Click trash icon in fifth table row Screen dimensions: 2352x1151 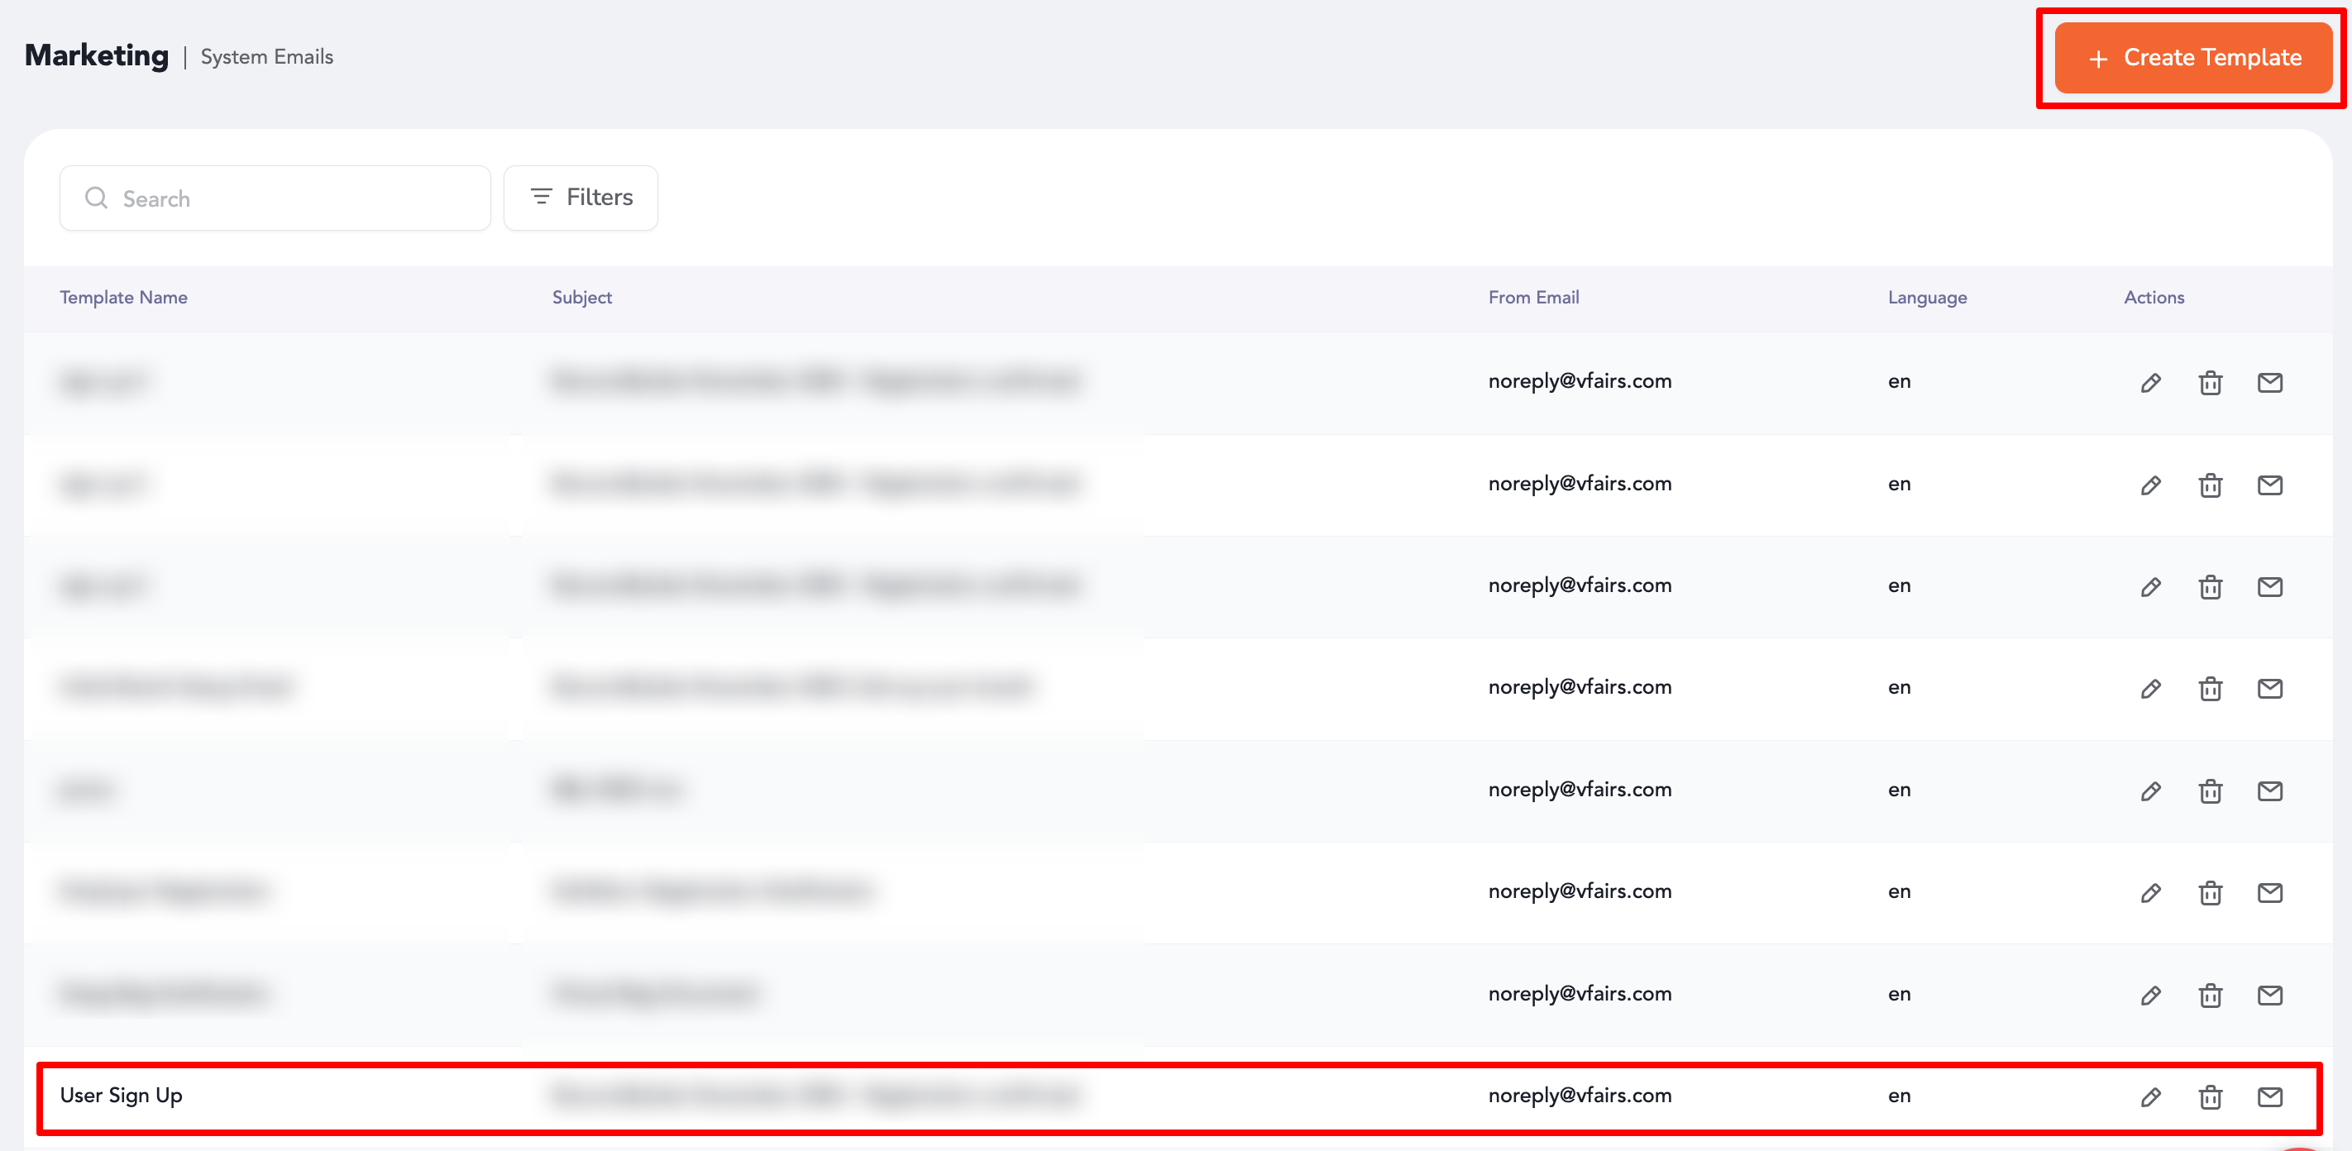[2210, 790]
